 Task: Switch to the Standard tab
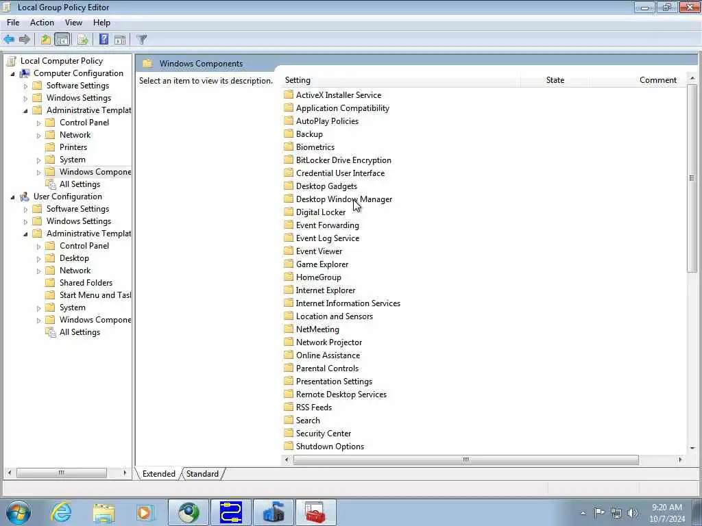202,474
